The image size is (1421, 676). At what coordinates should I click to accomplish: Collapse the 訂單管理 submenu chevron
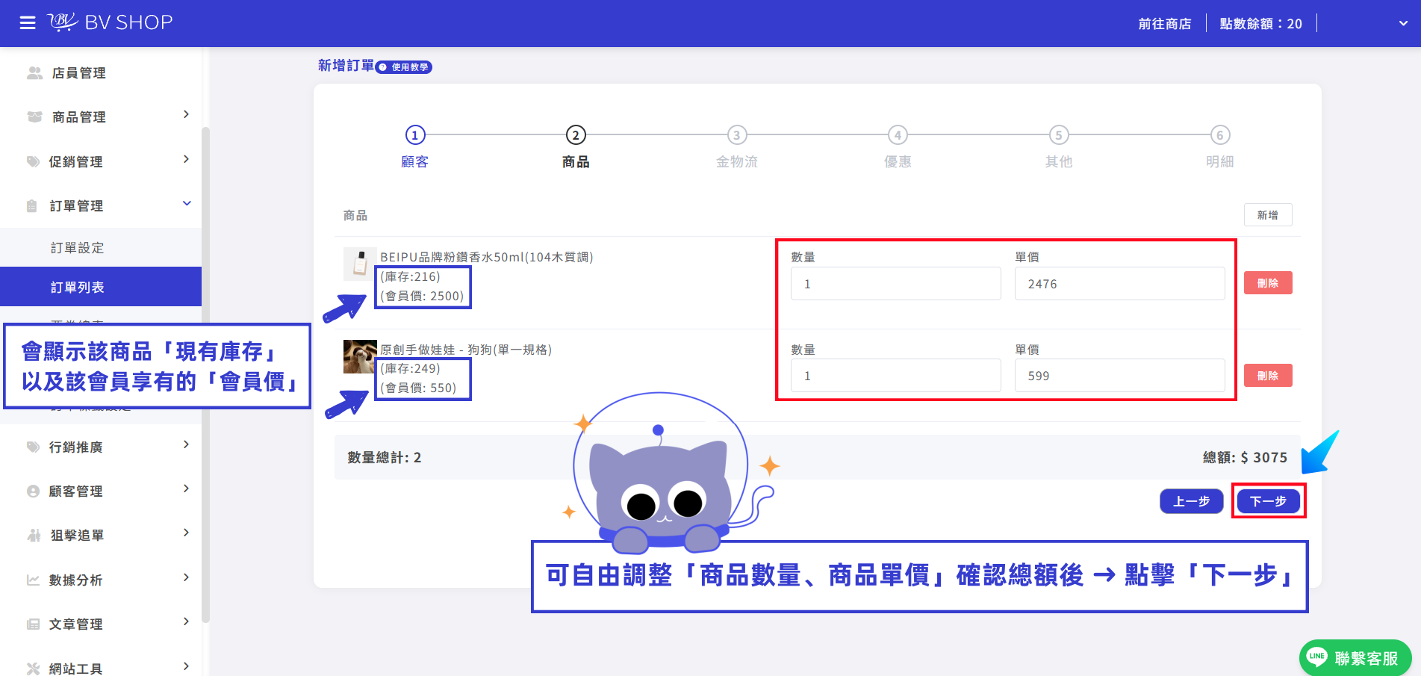pyautogui.click(x=187, y=203)
